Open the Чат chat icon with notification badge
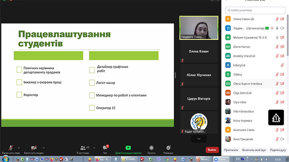Viewport: 289px width, 162px height. click(105, 148)
